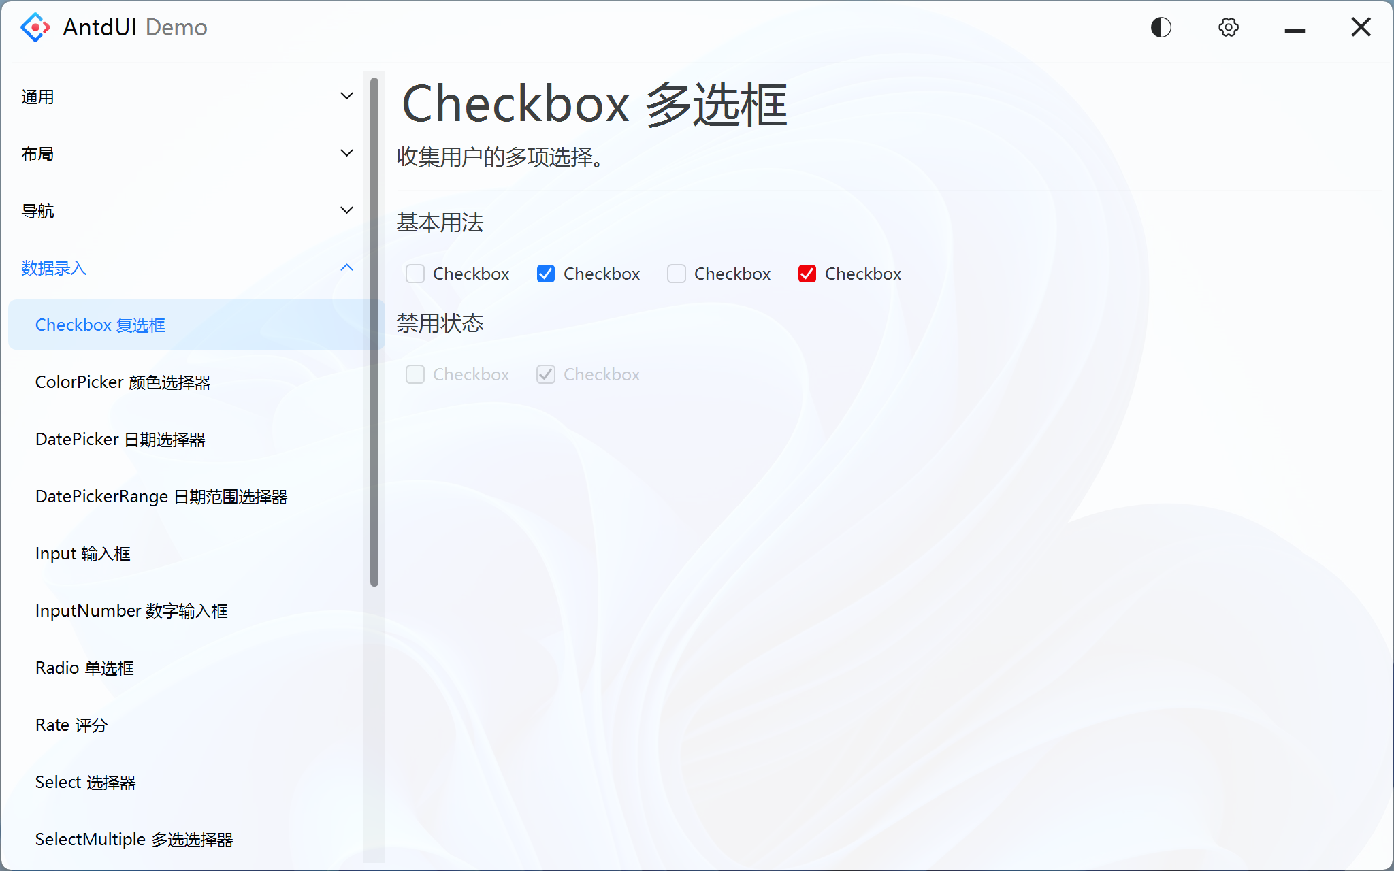Expand the 通用 section

pos(184,96)
